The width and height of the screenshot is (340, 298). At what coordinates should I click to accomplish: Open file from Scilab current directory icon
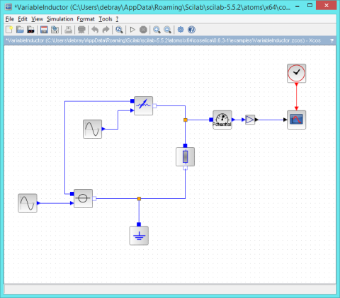[x=30, y=30]
